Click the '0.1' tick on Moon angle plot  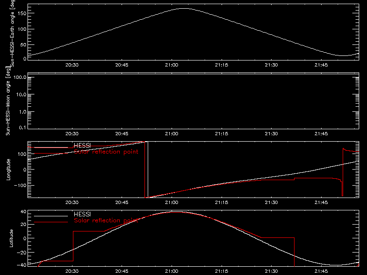[22, 127]
